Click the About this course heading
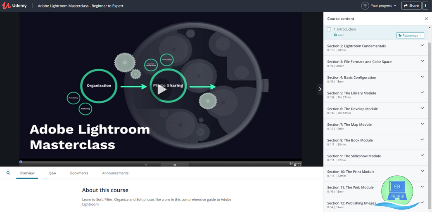Screen dimensions: 432x212 click(x=105, y=190)
